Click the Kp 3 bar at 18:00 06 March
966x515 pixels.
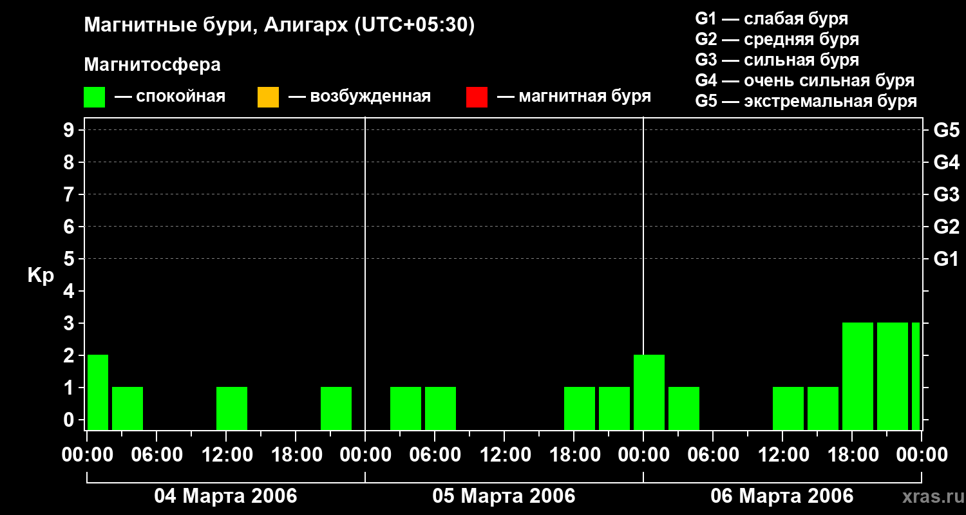(858, 376)
